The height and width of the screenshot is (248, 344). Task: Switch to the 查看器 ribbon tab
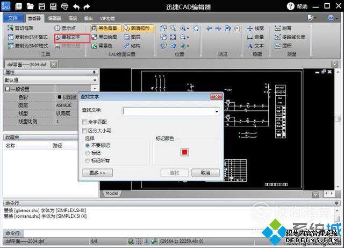[34, 18]
